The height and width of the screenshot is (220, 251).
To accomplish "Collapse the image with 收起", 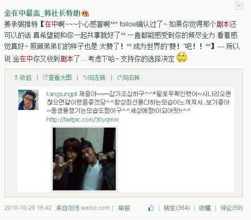I will coord(26,78).
